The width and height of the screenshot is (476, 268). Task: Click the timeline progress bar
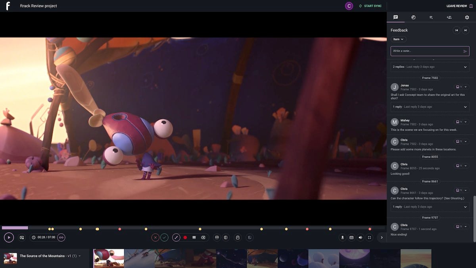194,228
